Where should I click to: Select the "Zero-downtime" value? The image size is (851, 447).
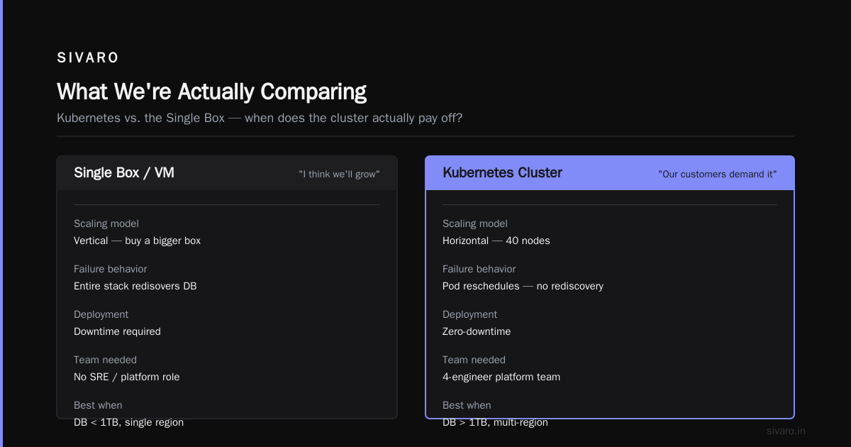pos(477,331)
